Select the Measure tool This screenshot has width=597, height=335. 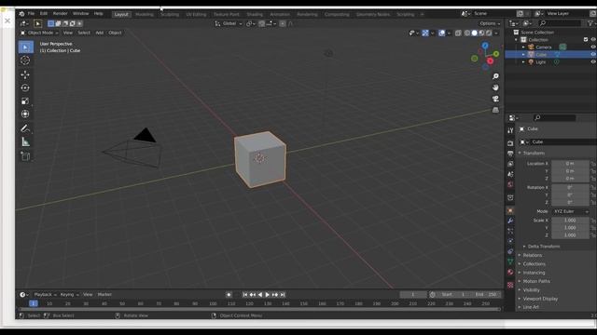[x=25, y=142]
